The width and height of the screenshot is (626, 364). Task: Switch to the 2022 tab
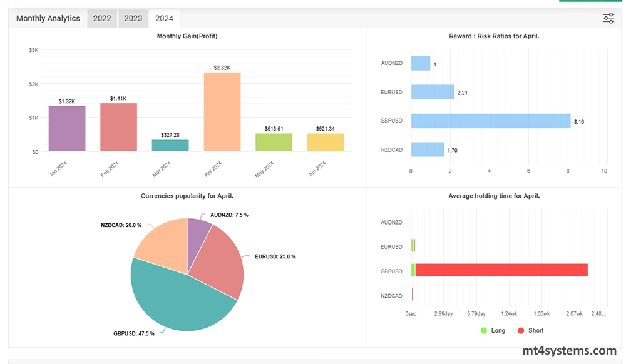pos(102,18)
